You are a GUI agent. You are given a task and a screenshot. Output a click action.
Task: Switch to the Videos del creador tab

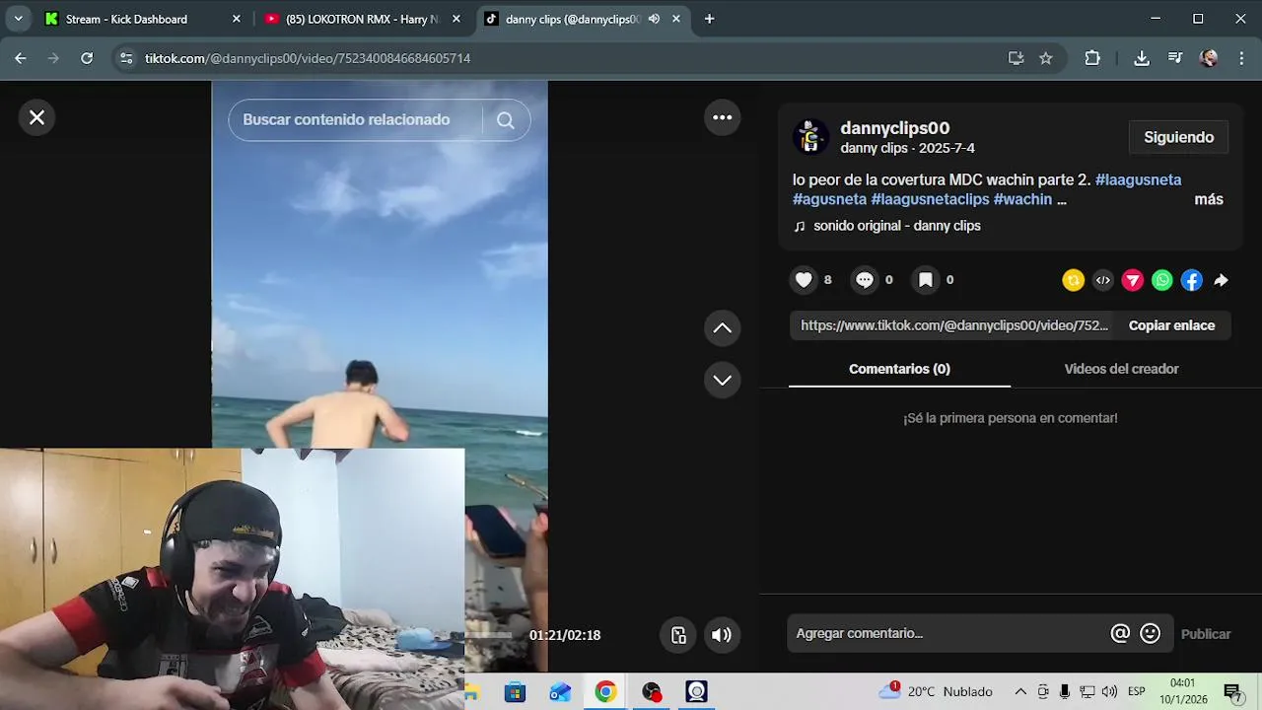tap(1121, 369)
